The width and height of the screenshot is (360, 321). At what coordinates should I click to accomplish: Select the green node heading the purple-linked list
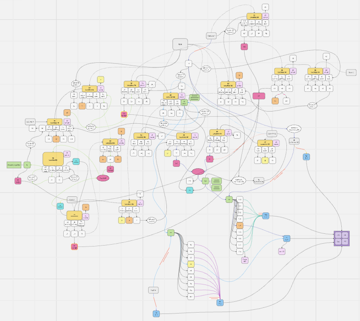[x=171, y=233]
